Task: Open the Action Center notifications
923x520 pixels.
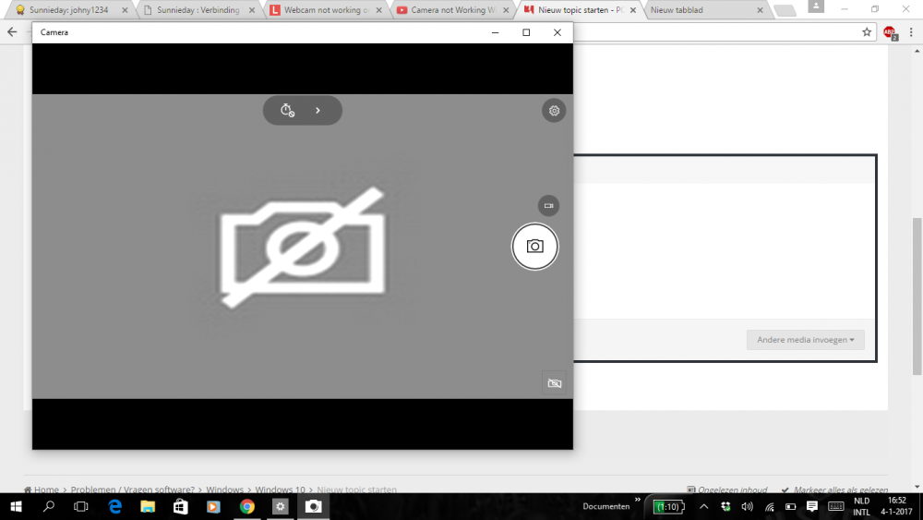Action: click(811, 506)
